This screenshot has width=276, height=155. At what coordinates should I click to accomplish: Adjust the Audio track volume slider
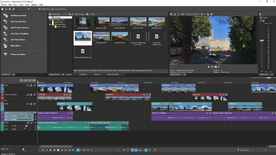click(x=26, y=116)
